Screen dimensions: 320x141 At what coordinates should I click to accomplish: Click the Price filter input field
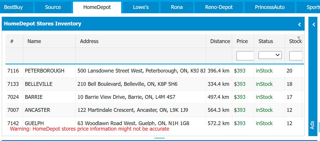[x=245, y=56]
